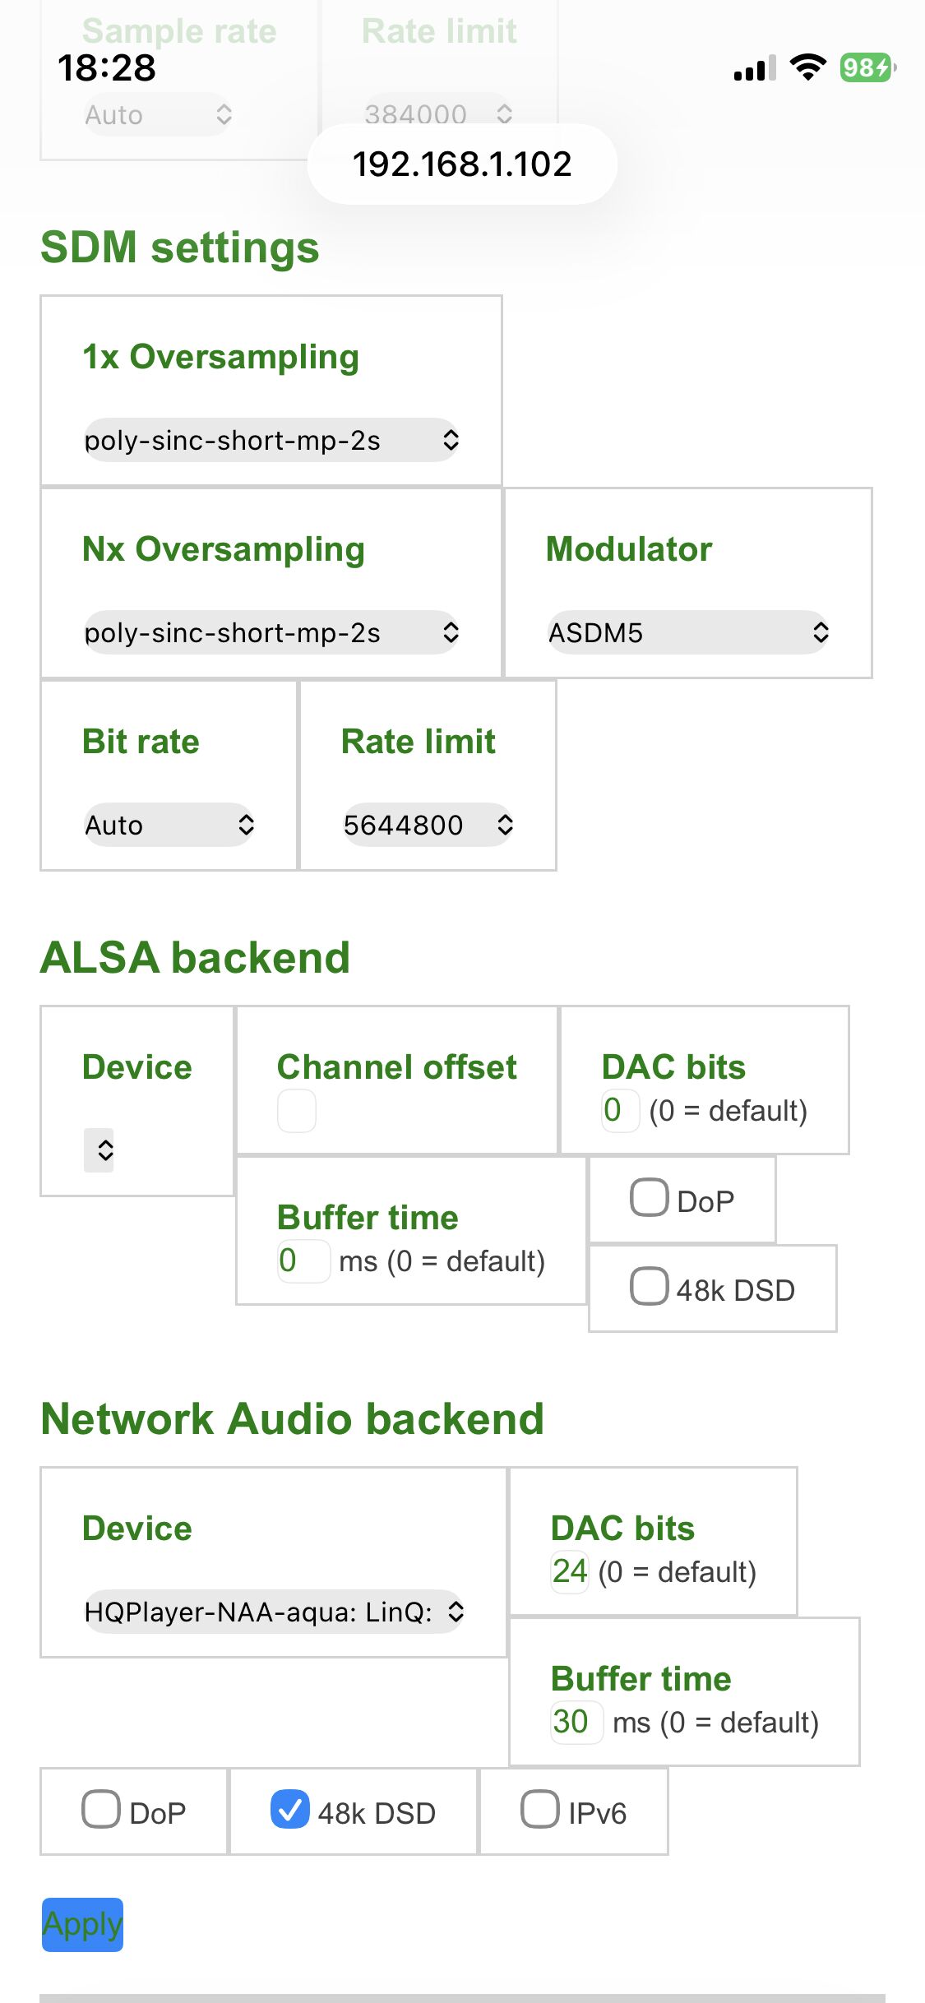The width and height of the screenshot is (925, 2003).
Task: Uncheck 48k DSD in Network Audio backend
Action: tap(289, 1809)
